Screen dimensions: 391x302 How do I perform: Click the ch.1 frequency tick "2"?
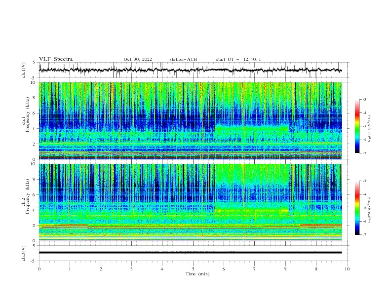pos(35,144)
